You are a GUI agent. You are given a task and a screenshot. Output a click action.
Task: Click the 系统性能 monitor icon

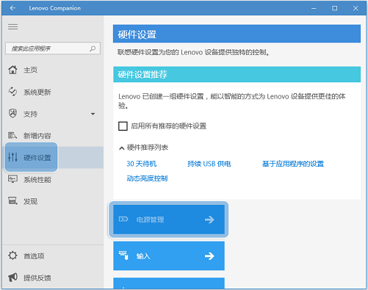click(x=12, y=179)
